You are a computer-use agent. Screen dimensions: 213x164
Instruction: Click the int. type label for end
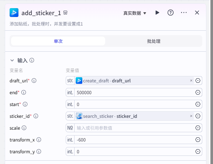coord(70,92)
